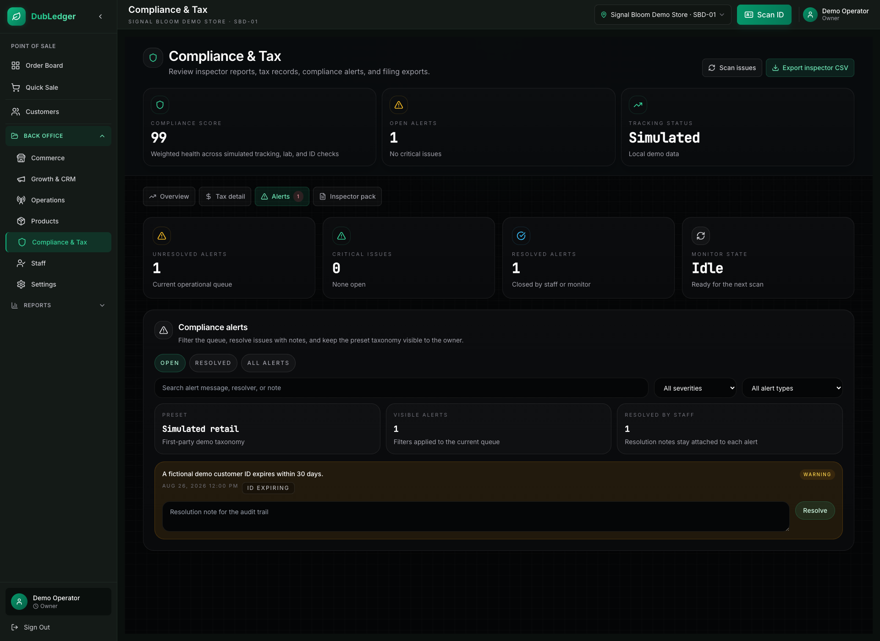Open Quick Sale in the sidebar
This screenshot has height=641, width=880.
[x=58, y=87]
